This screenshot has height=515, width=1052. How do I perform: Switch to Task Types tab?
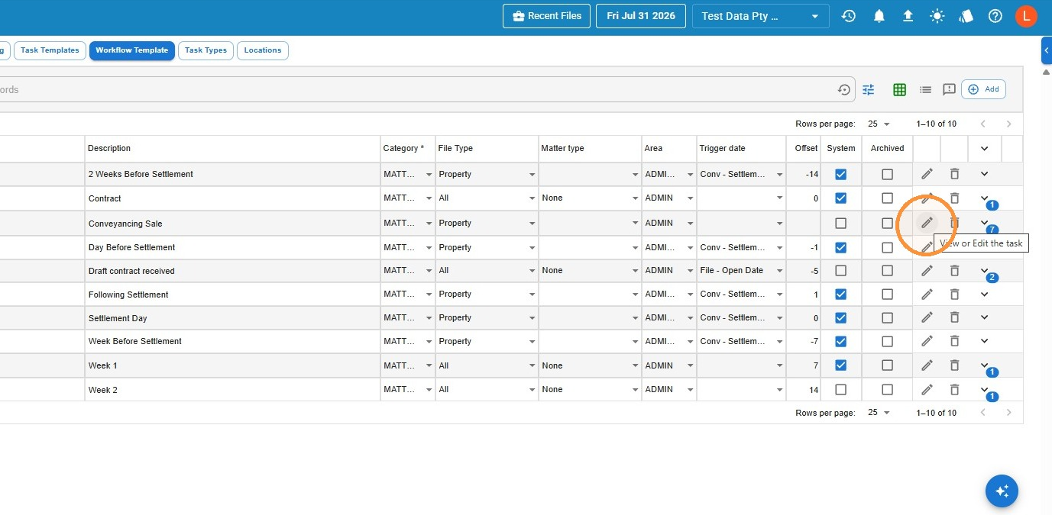(x=206, y=50)
